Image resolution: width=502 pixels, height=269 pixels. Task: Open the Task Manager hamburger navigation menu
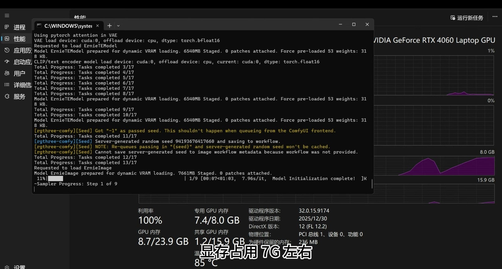7,15
